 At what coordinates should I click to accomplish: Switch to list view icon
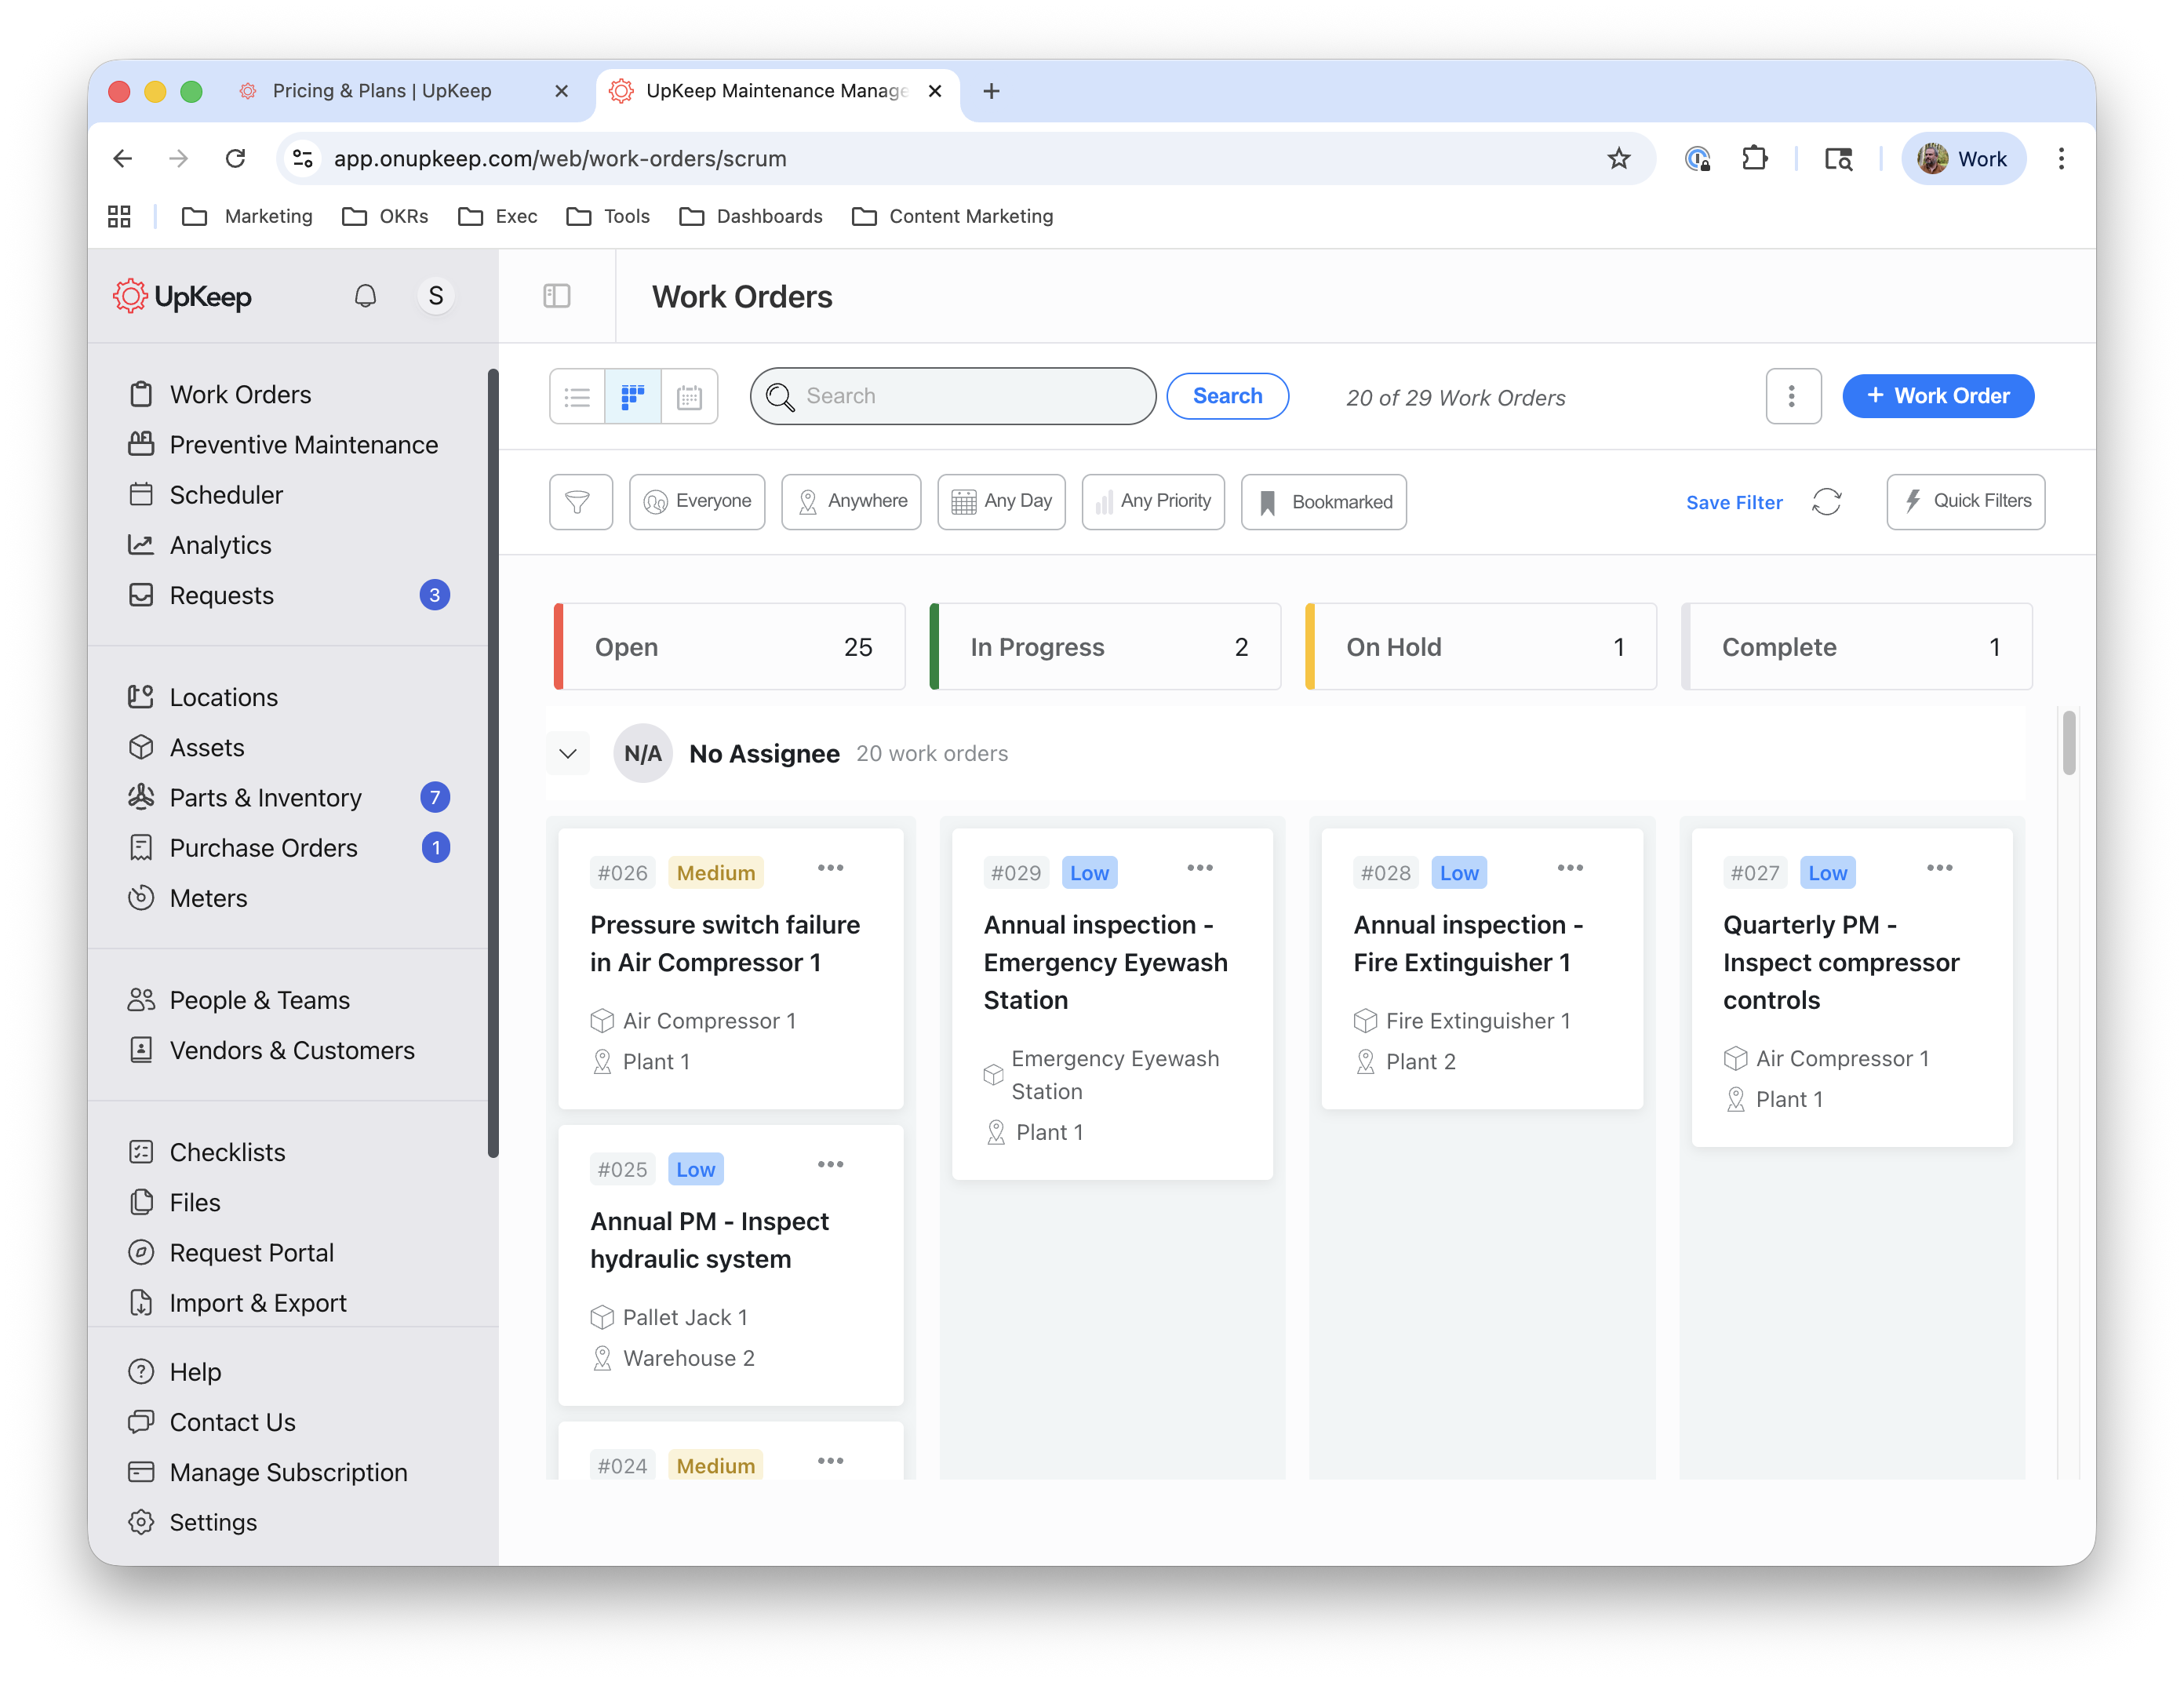(577, 397)
